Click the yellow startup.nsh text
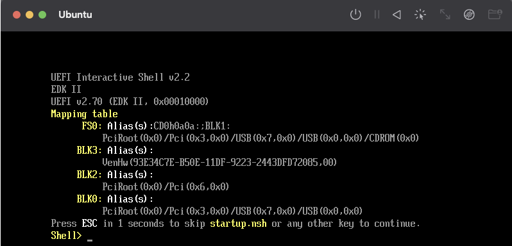Image resolution: width=512 pixels, height=246 pixels. pyautogui.click(x=239, y=224)
